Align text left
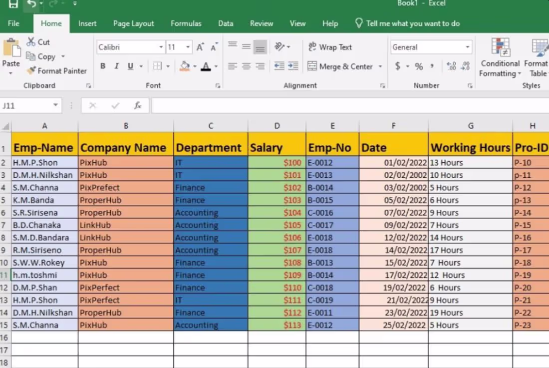This screenshot has height=368, width=549. [x=232, y=66]
